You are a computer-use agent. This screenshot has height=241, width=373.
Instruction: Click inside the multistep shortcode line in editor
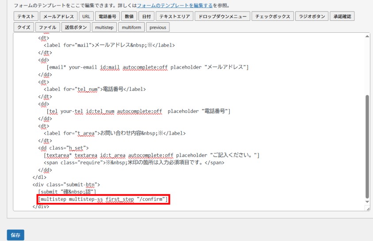103,199
